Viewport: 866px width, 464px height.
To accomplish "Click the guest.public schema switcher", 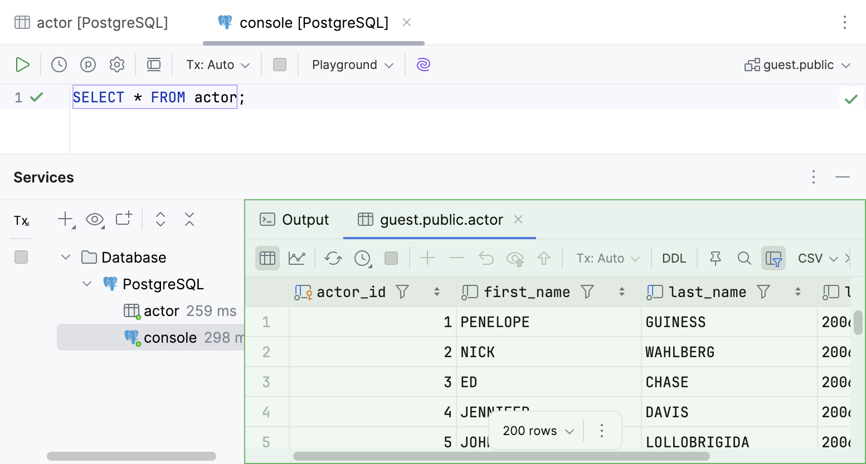I will click(797, 65).
